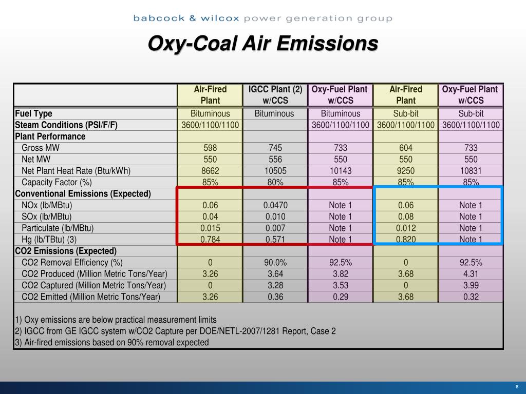Screen dimensions: 526x394
Task: Click the Hg value 0.784
Action: [210, 240]
